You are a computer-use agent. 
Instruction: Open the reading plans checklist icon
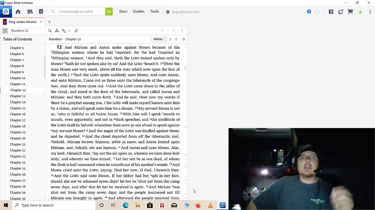(41, 12)
